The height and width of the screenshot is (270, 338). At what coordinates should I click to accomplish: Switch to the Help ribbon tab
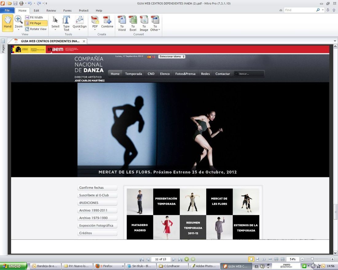point(99,10)
